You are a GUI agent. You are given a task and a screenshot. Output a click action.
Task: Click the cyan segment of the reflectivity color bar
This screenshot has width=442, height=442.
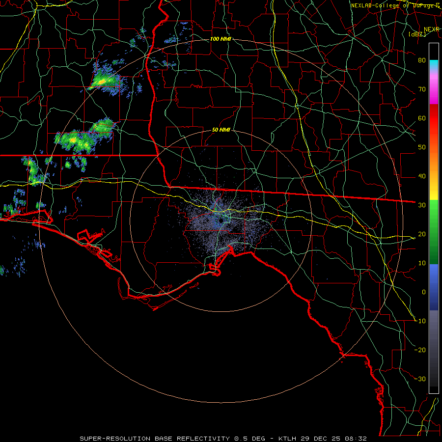pyautogui.click(x=434, y=65)
